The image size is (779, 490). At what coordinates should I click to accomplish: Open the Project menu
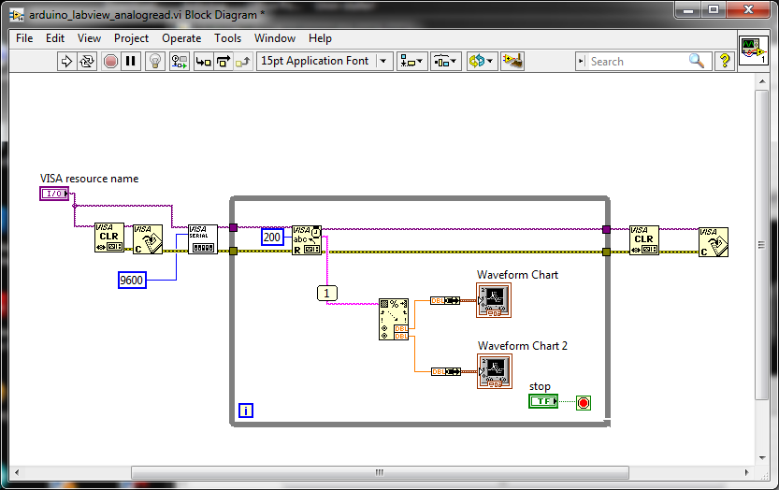point(131,38)
